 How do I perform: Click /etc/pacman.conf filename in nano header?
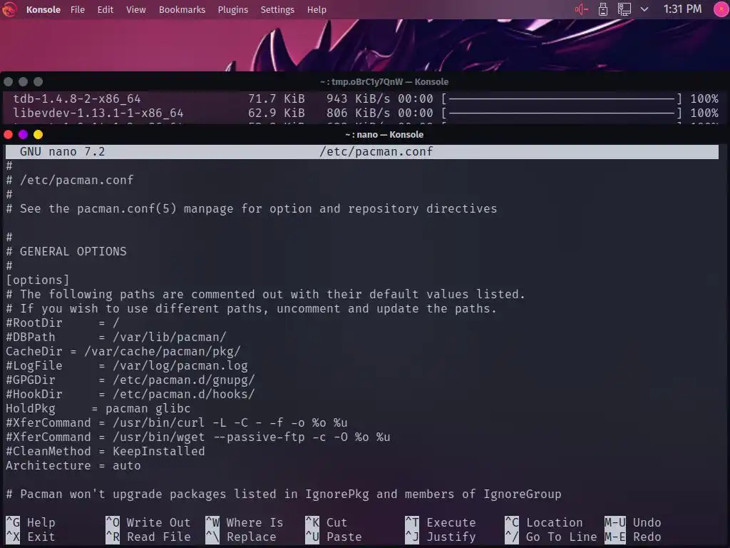(376, 151)
